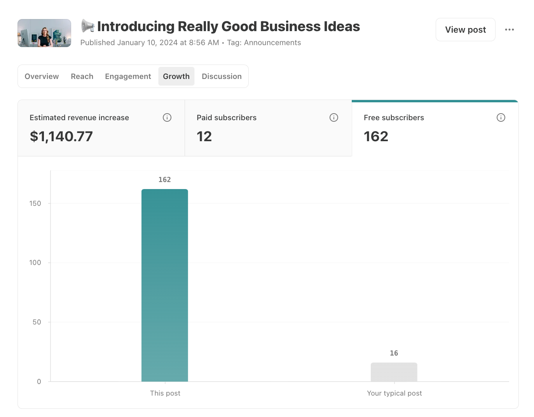The width and height of the screenshot is (534, 417).
Task: Click the post title heading
Action: click(229, 26)
